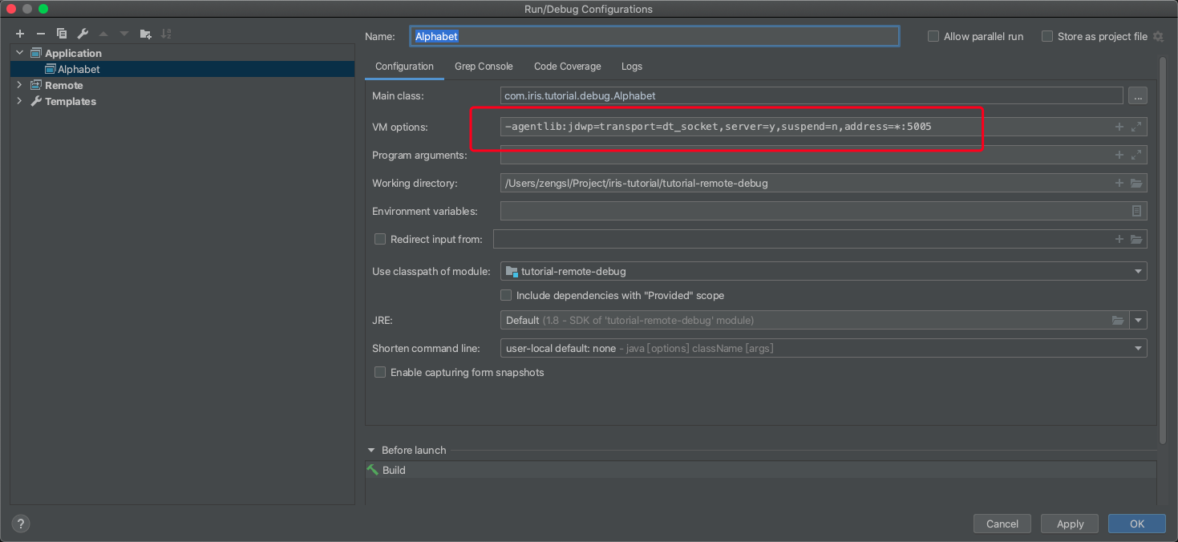Switch to the Code Coverage tab
Viewport: 1178px width, 542px height.
tap(567, 67)
